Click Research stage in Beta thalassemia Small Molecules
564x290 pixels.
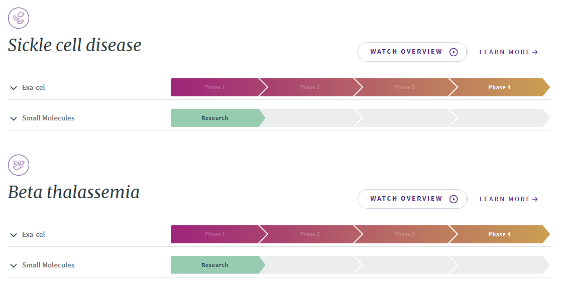(215, 265)
